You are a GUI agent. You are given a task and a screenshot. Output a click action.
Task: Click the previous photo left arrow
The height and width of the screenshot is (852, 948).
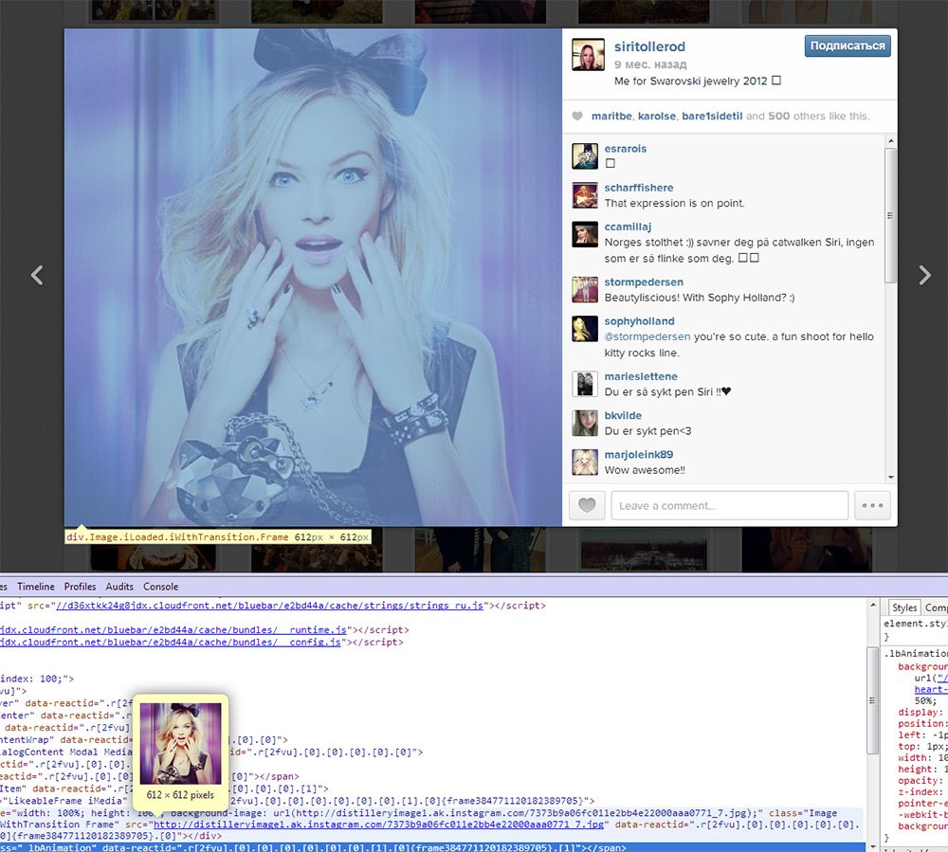[37, 275]
